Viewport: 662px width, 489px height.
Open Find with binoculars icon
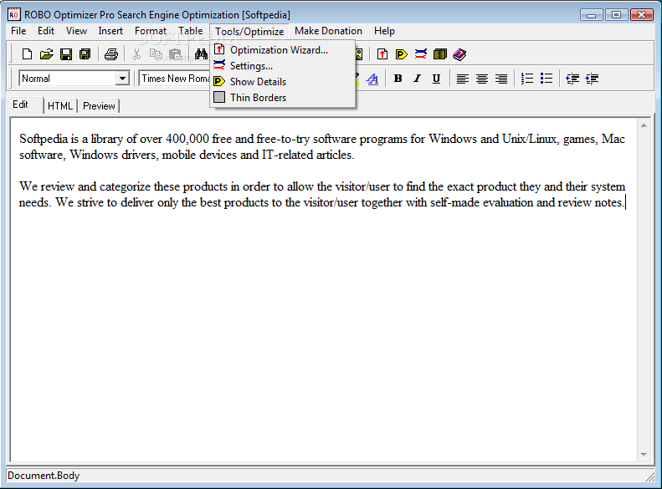click(201, 54)
